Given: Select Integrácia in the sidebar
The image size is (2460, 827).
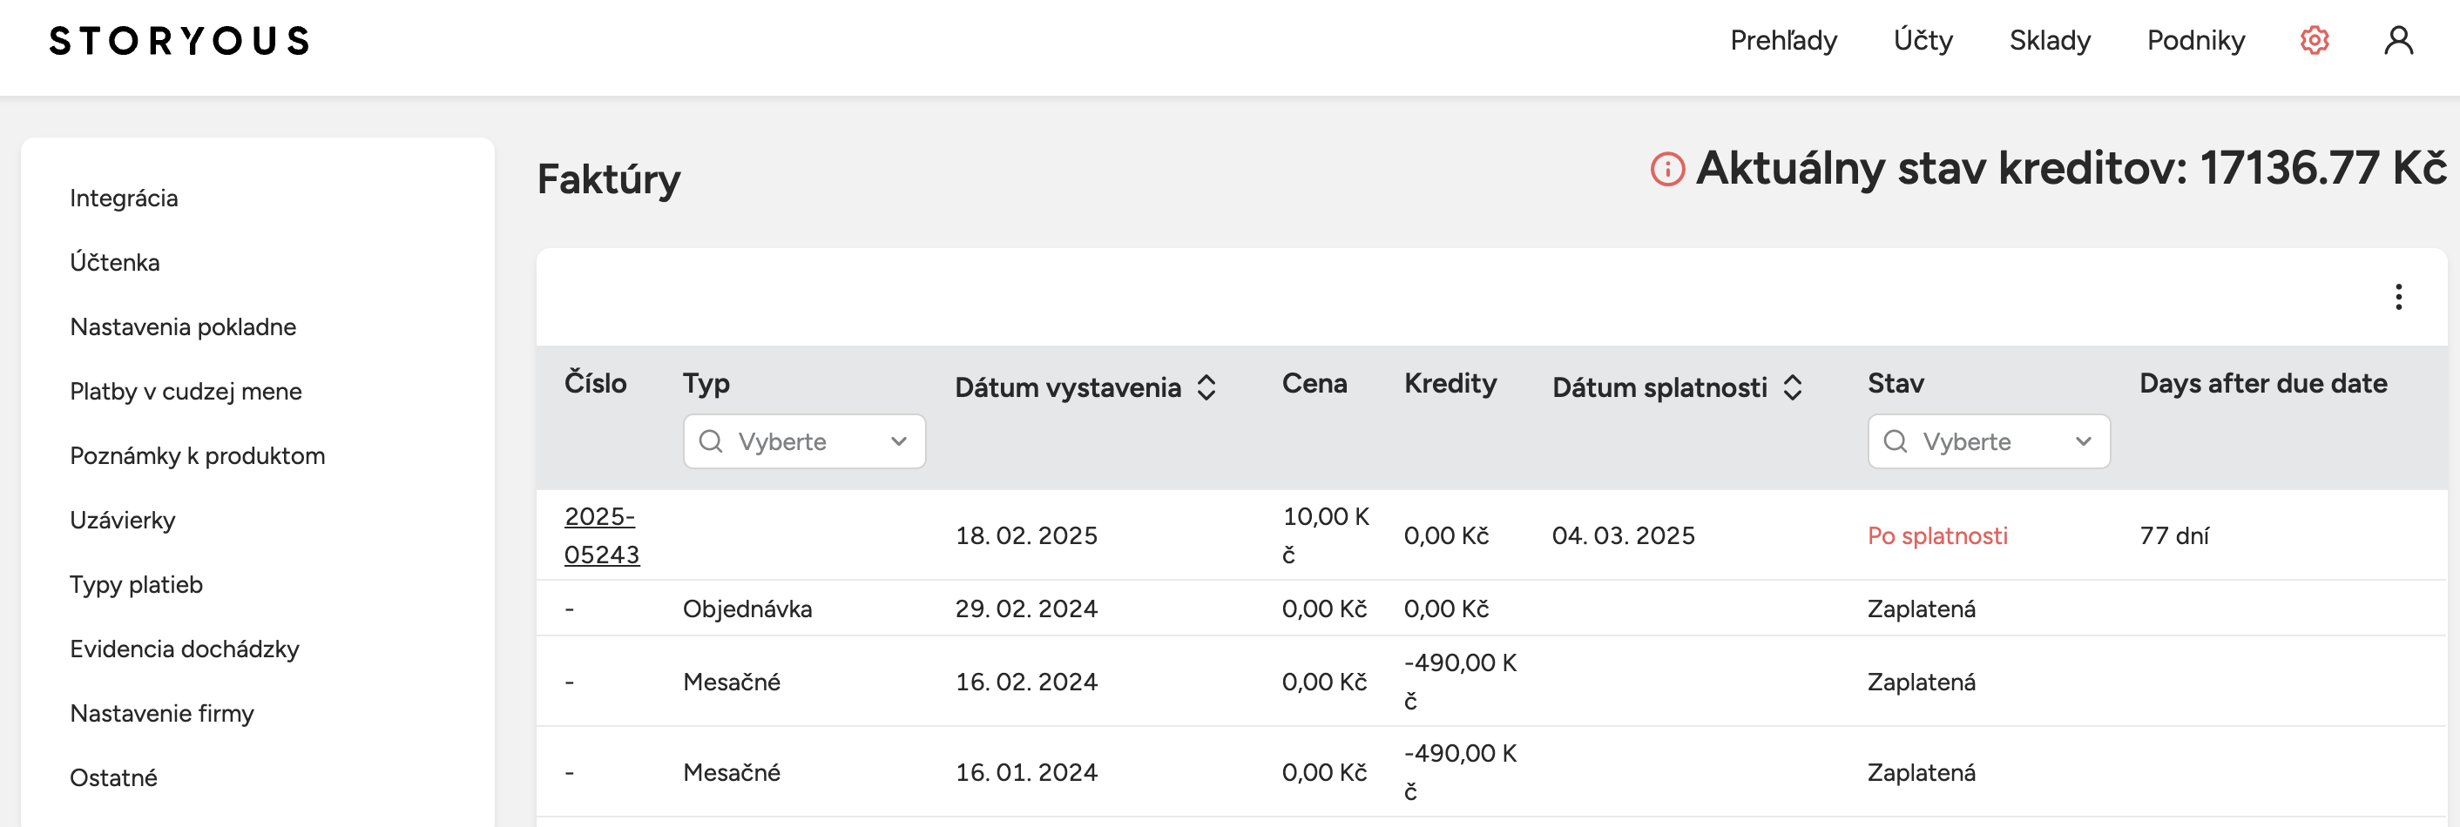Looking at the screenshot, I should [x=125, y=198].
